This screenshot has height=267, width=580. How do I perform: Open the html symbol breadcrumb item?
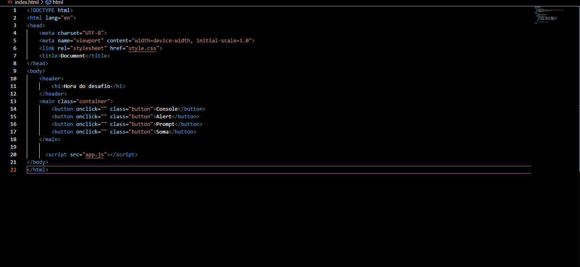pos(58,2)
